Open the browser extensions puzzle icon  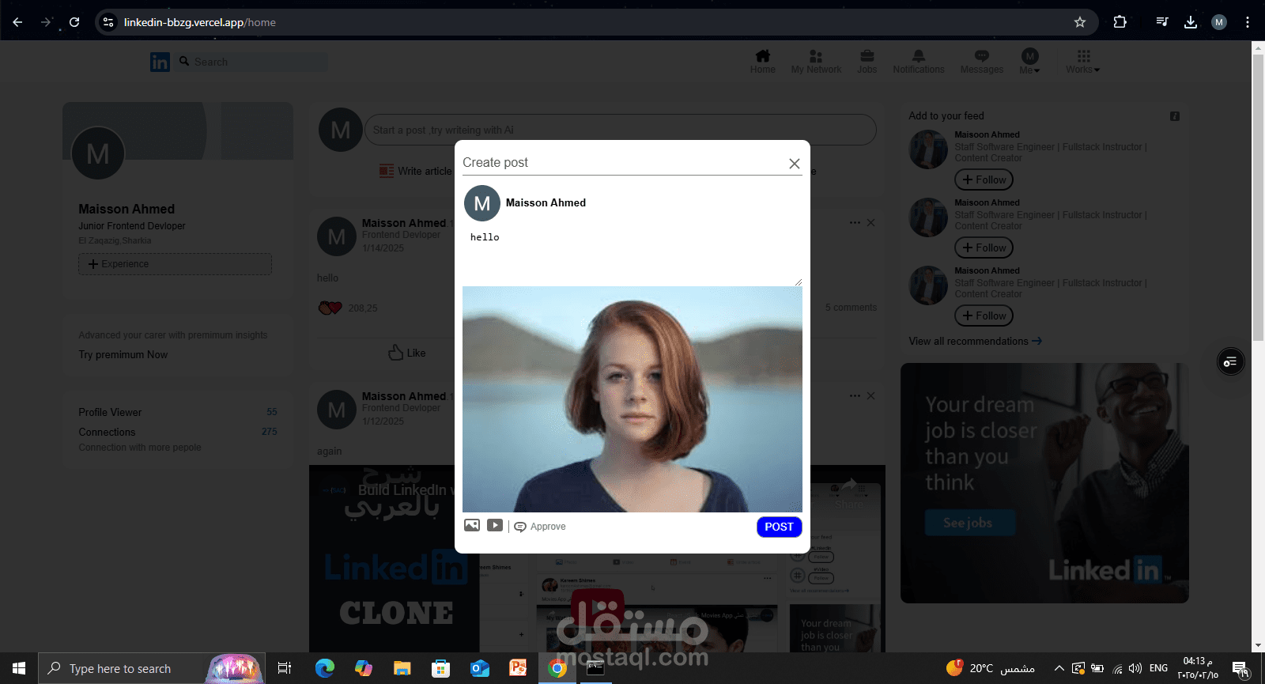click(x=1120, y=22)
